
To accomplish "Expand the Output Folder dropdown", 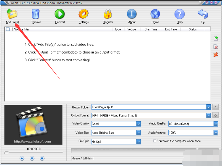I will coord(208,107).
